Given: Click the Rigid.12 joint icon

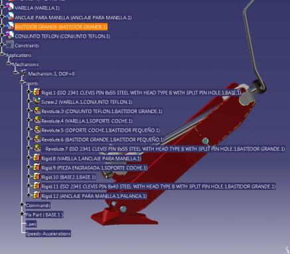Looking at the screenshot, I should pos(36,195).
